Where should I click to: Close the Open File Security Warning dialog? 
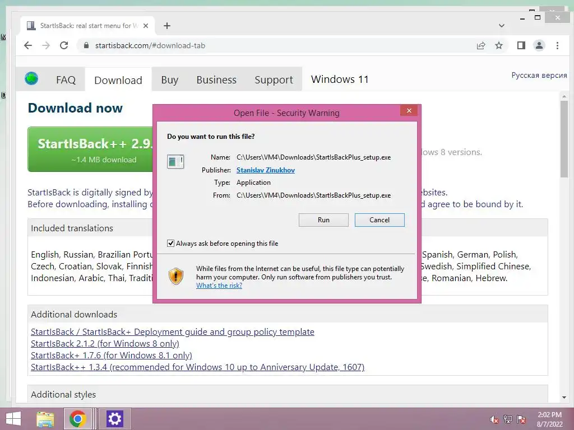(409, 110)
